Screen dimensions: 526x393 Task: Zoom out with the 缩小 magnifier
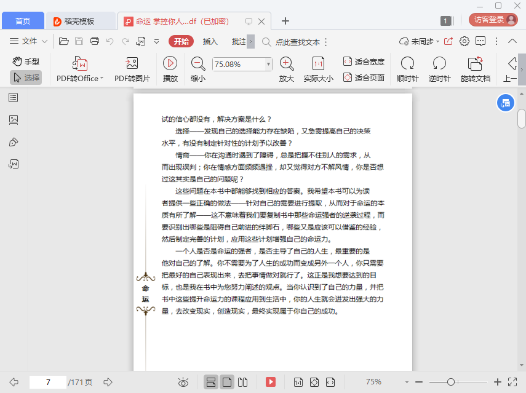tap(198, 63)
